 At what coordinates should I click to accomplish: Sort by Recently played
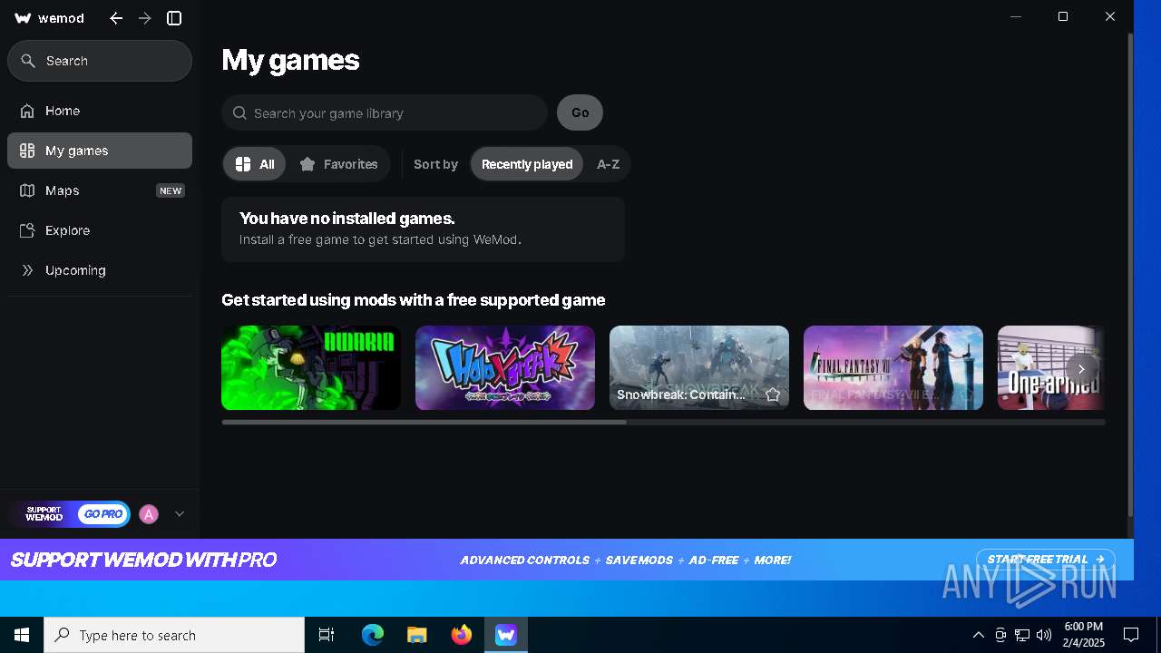point(527,164)
